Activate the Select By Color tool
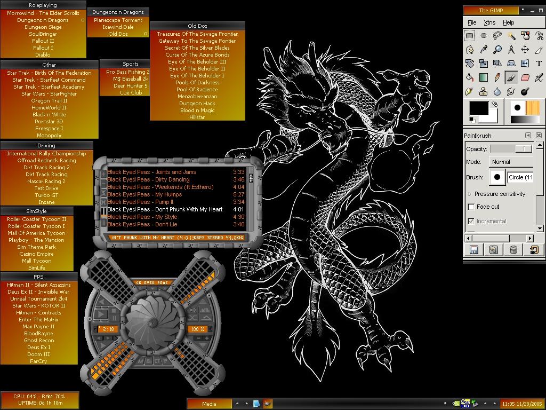This screenshot has height=410, width=546. click(525, 36)
